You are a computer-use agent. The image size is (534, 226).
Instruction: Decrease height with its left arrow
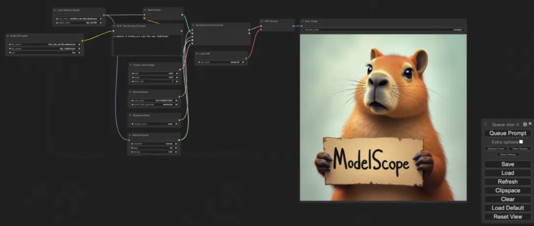click(x=133, y=77)
